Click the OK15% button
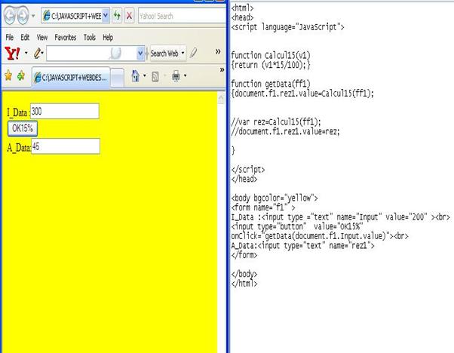Image resolution: width=454 pixels, height=353 pixels. [x=23, y=128]
